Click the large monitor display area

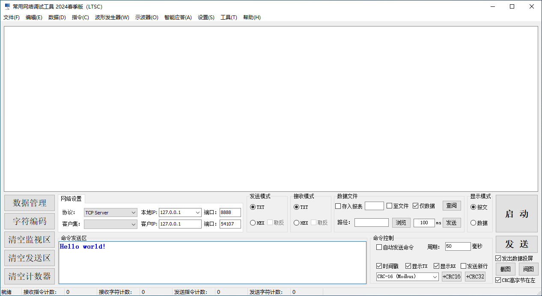click(x=271, y=109)
